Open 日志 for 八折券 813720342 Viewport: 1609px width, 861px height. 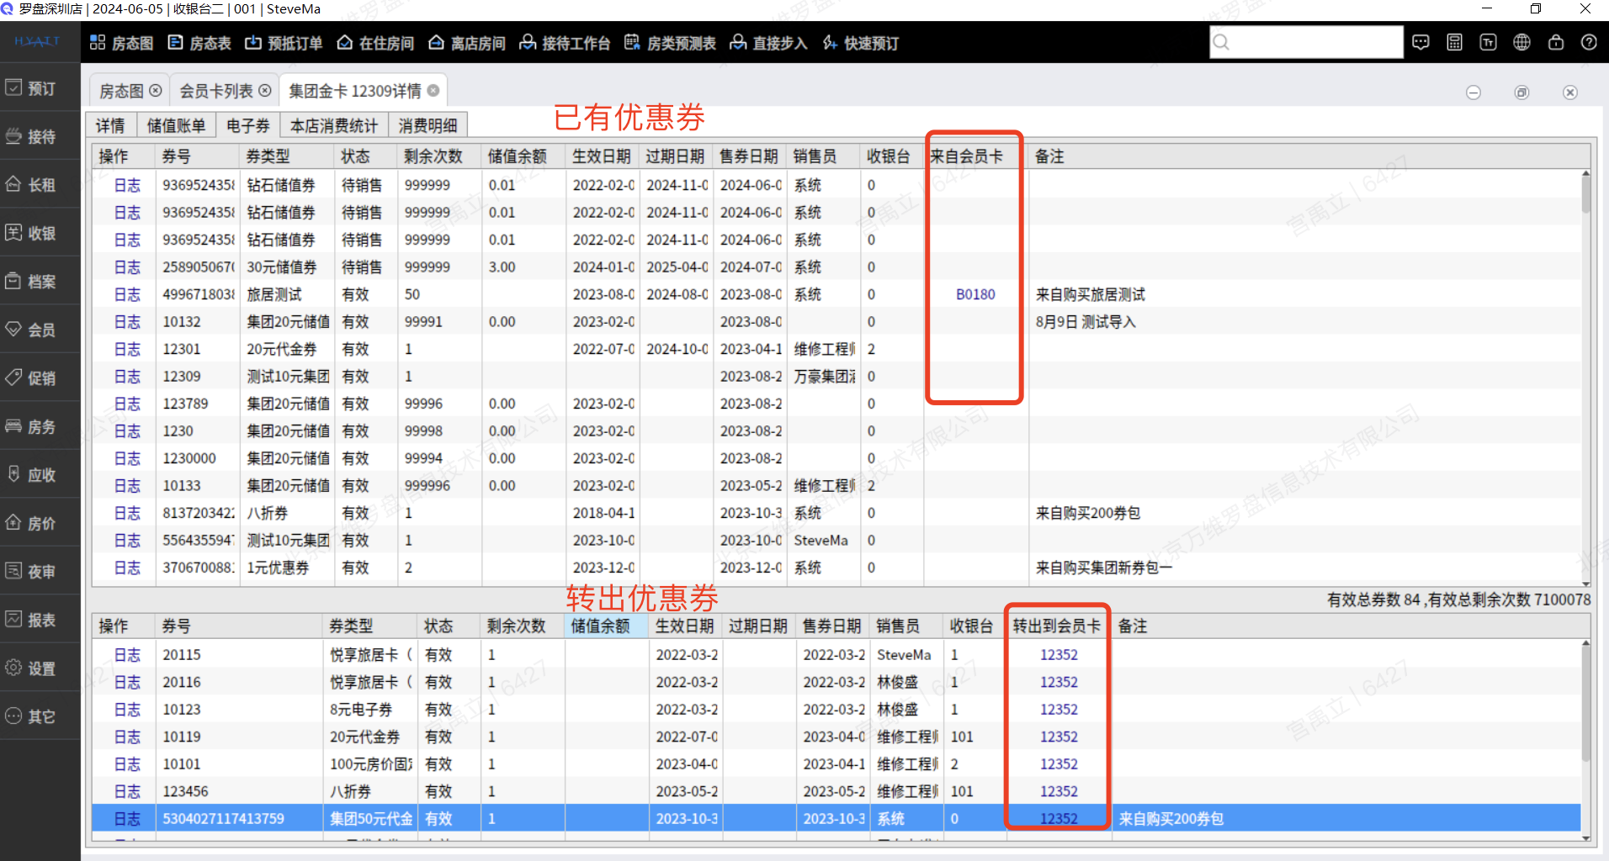click(x=127, y=513)
